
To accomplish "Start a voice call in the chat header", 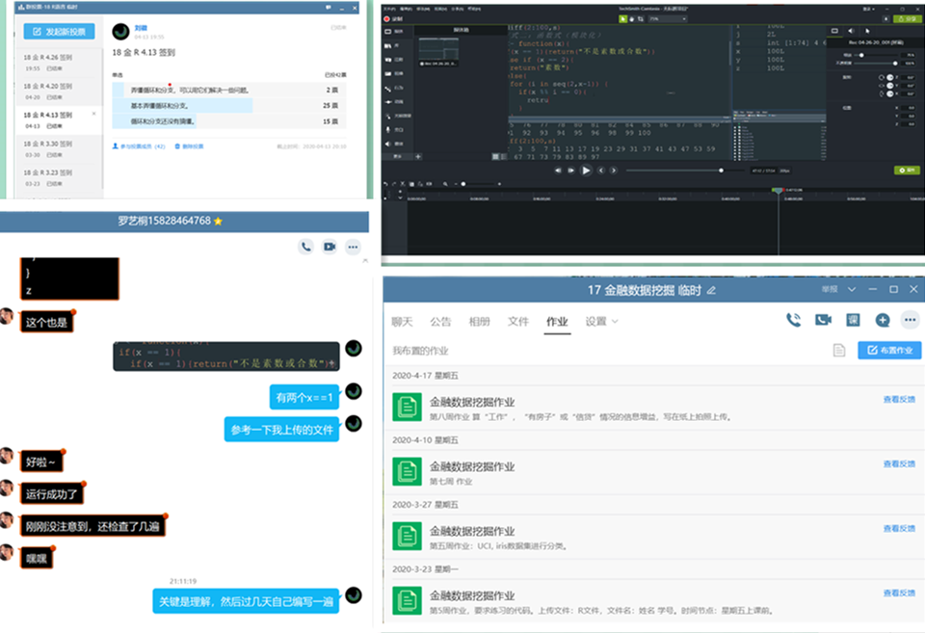I will pos(306,247).
